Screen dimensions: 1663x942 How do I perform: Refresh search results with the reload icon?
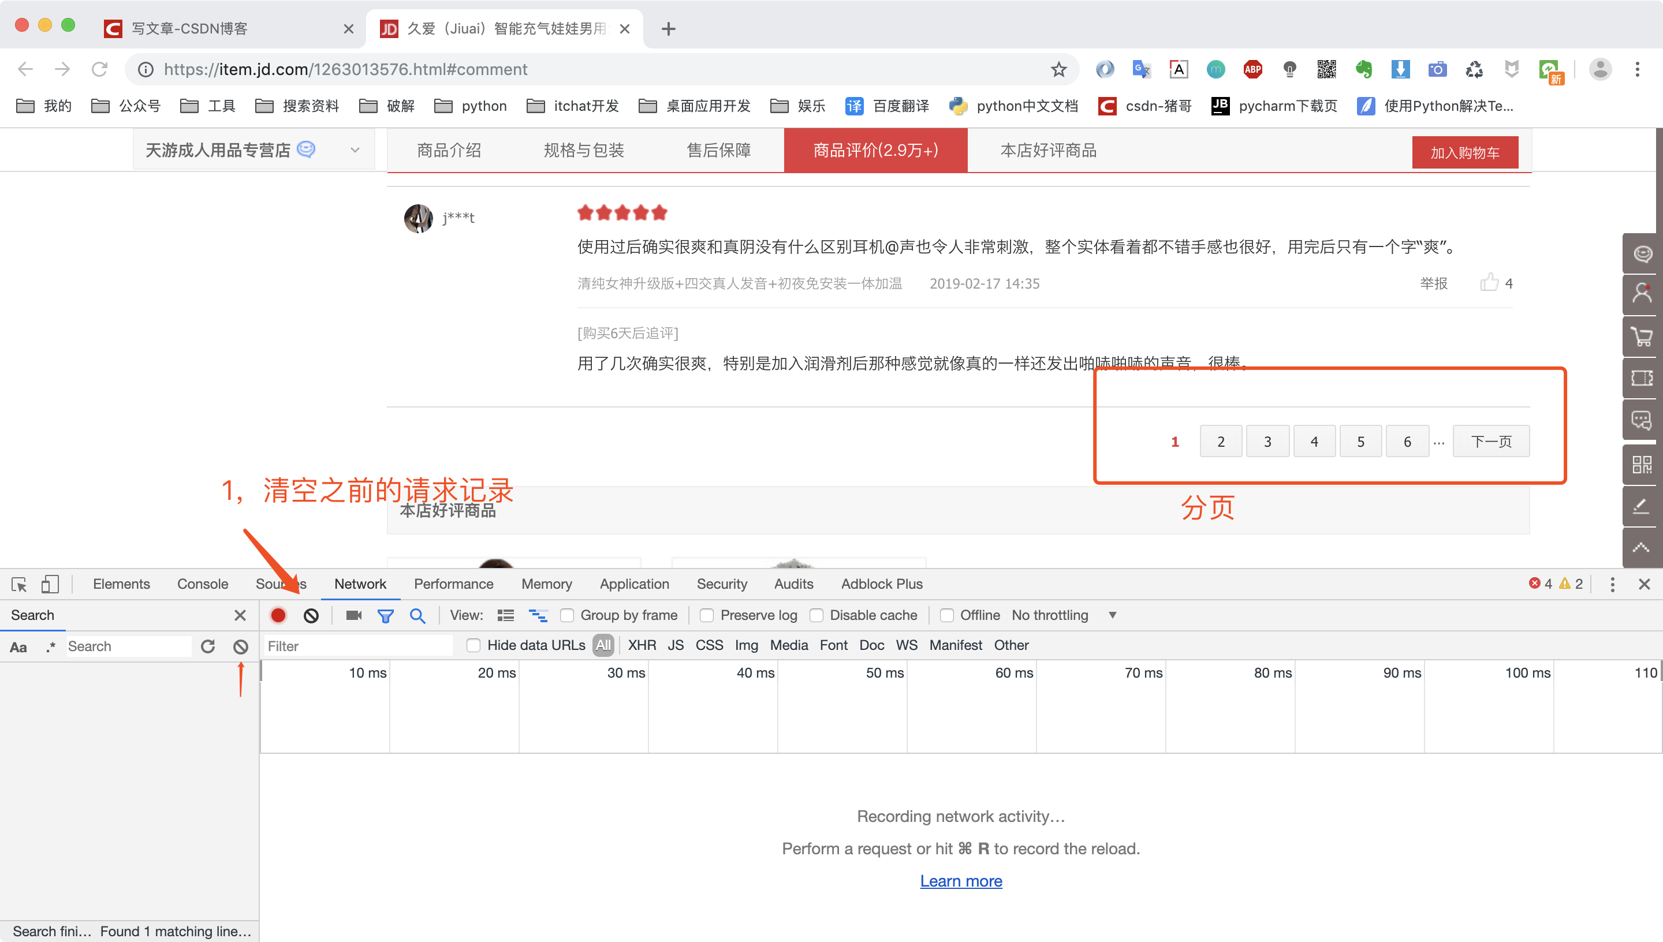point(208,646)
